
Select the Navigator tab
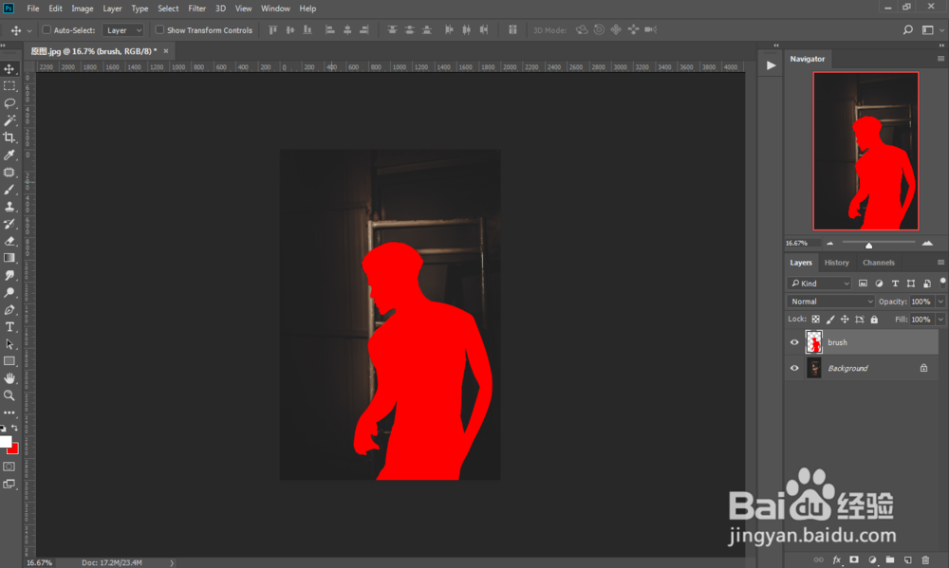807,59
